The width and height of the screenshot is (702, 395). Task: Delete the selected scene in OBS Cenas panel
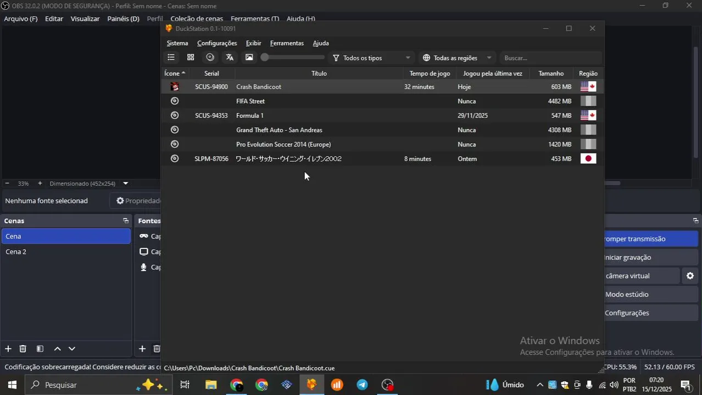click(23, 349)
